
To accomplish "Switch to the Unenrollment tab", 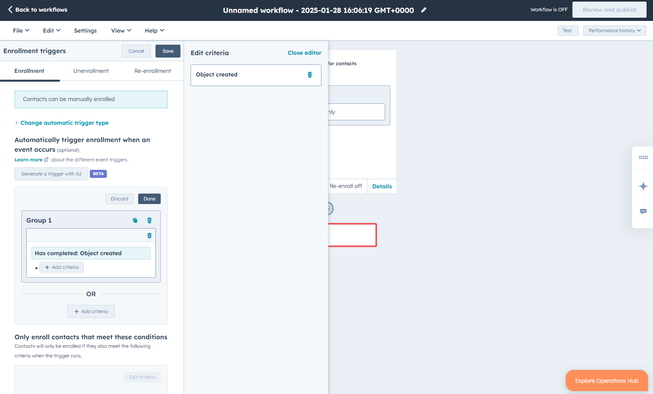I will coord(91,71).
